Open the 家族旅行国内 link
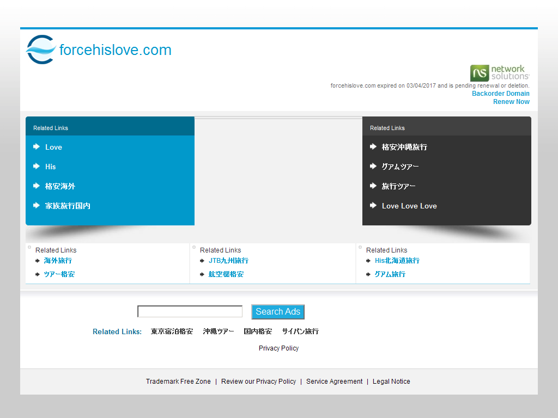This screenshot has height=418, width=558. pos(68,206)
